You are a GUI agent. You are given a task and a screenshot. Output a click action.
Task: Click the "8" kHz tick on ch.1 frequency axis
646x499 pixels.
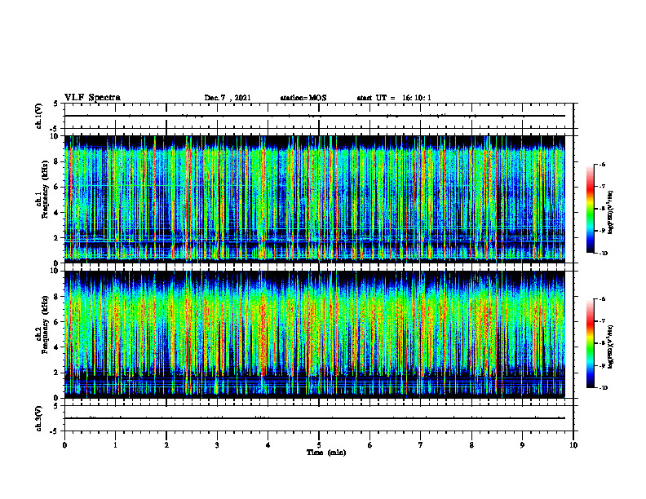pyautogui.click(x=57, y=161)
